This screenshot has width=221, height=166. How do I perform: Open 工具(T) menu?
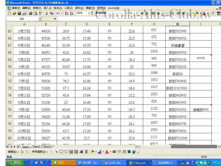point(68,8)
